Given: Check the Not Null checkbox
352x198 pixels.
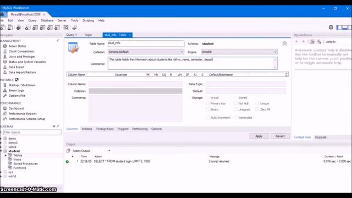Looking at the screenshot, I should 235,103.
